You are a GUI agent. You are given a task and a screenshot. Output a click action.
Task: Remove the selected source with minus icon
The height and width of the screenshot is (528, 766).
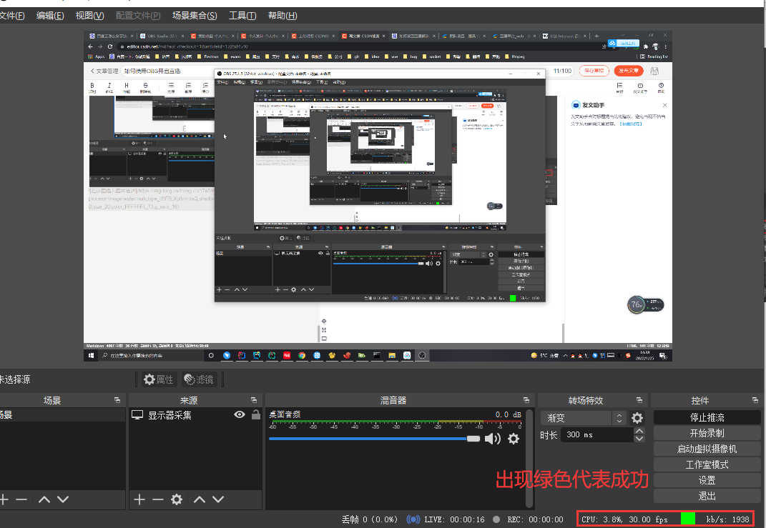click(158, 499)
